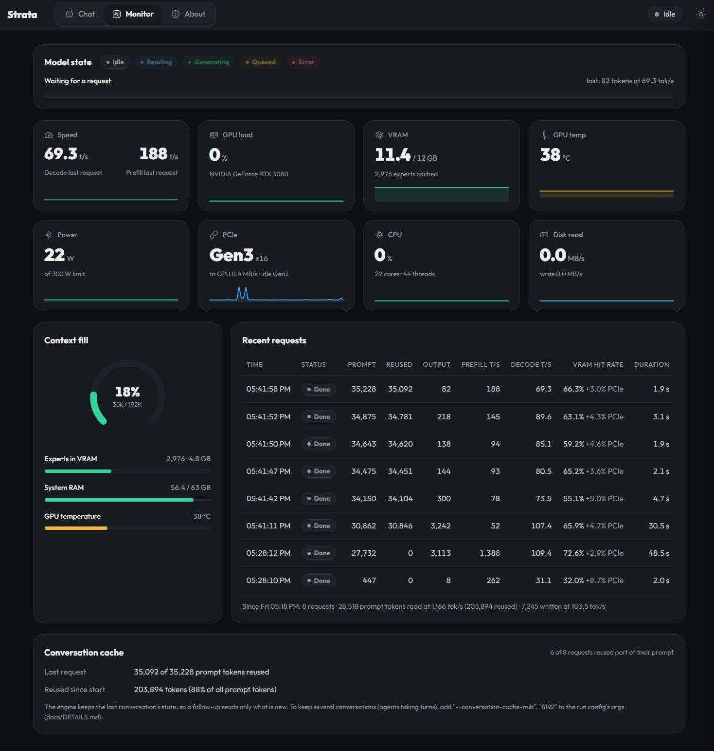Open the Chat tab
This screenshot has width=714, height=751.
80,14
